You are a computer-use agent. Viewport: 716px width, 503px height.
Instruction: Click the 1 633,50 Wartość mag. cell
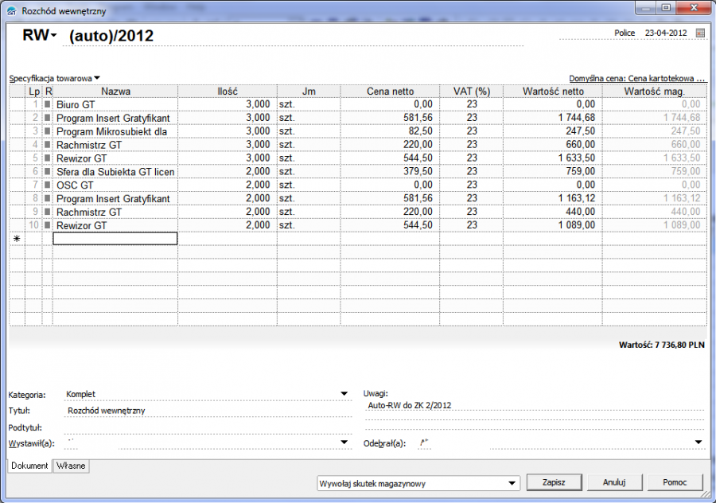click(655, 158)
